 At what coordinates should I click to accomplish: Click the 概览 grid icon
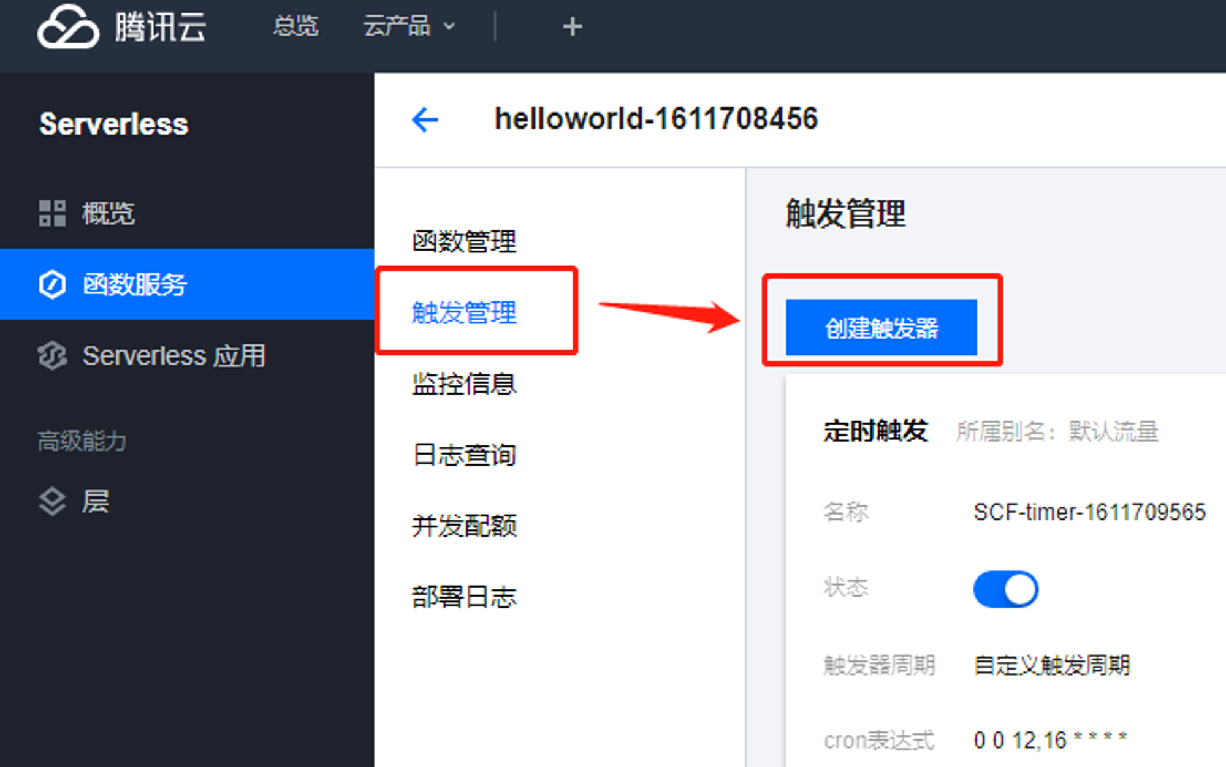coord(52,213)
